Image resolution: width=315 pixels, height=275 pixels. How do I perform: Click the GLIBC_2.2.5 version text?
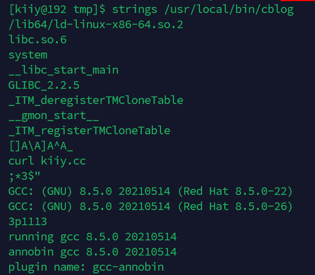click(x=44, y=85)
